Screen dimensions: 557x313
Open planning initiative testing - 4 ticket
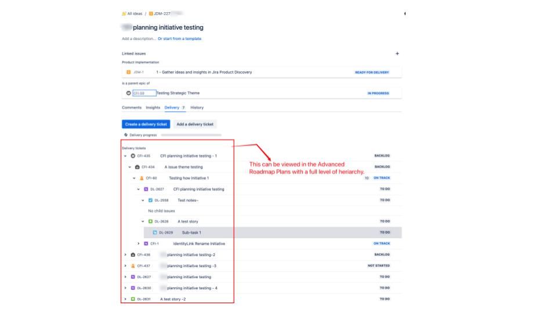pos(192,288)
